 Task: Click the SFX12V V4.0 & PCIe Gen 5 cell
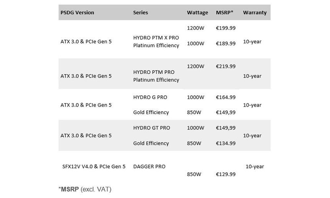pos(94,167)
